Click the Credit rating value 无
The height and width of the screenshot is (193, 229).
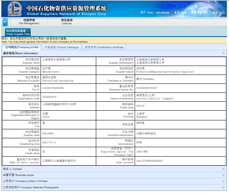pyautogui.click(x=44, y=151)
